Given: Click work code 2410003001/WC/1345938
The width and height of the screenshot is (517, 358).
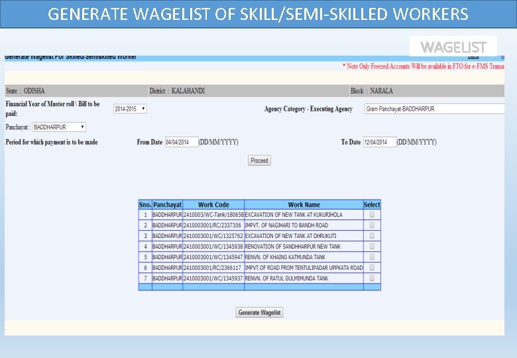Looking at the screenshot, I should pos(213,246).
